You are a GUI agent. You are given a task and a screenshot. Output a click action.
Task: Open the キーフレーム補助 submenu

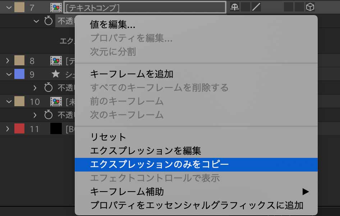click(196, 192)
